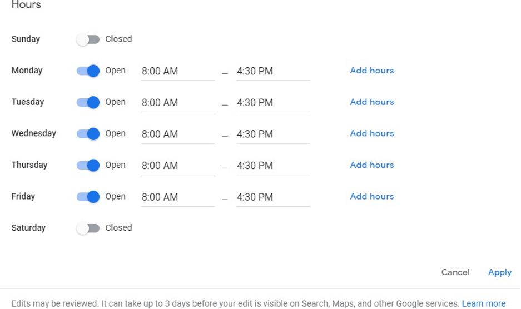Enable Saturday as open
The image size is (521, 309).
click(x=88, y=228)
